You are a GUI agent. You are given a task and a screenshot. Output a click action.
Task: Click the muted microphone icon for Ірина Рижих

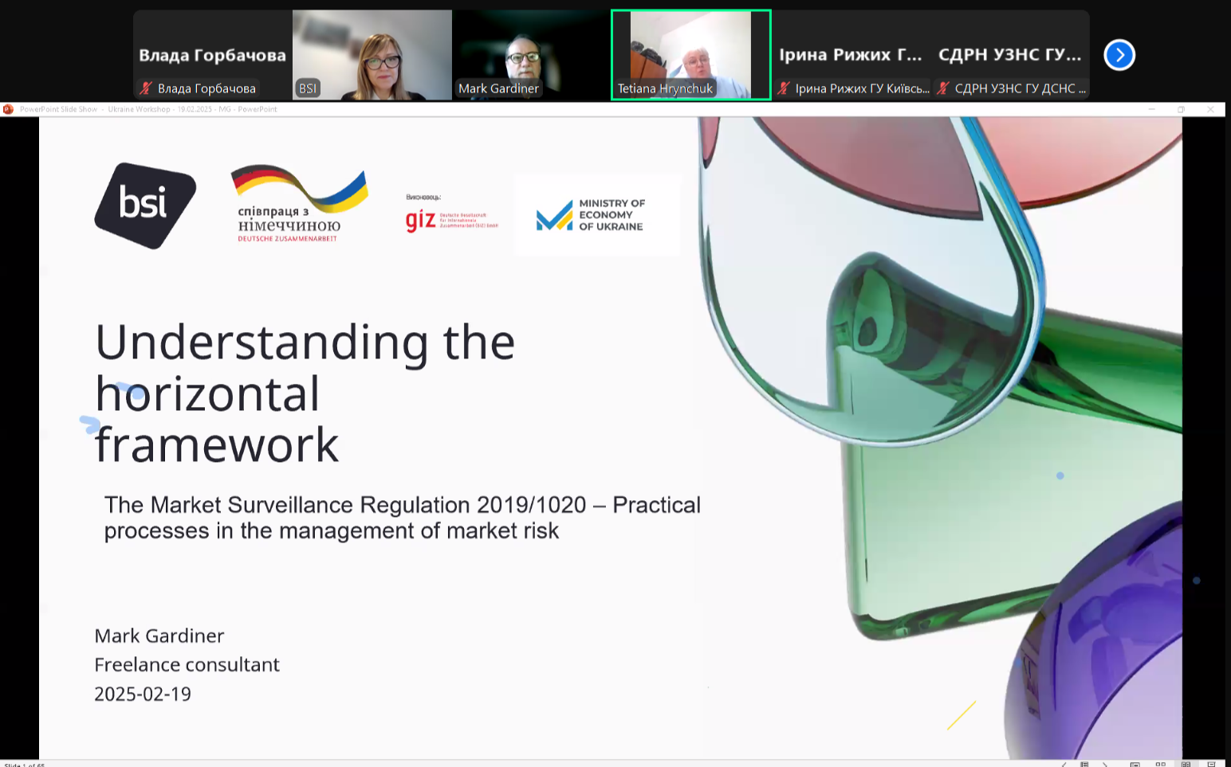coord(784,88)
